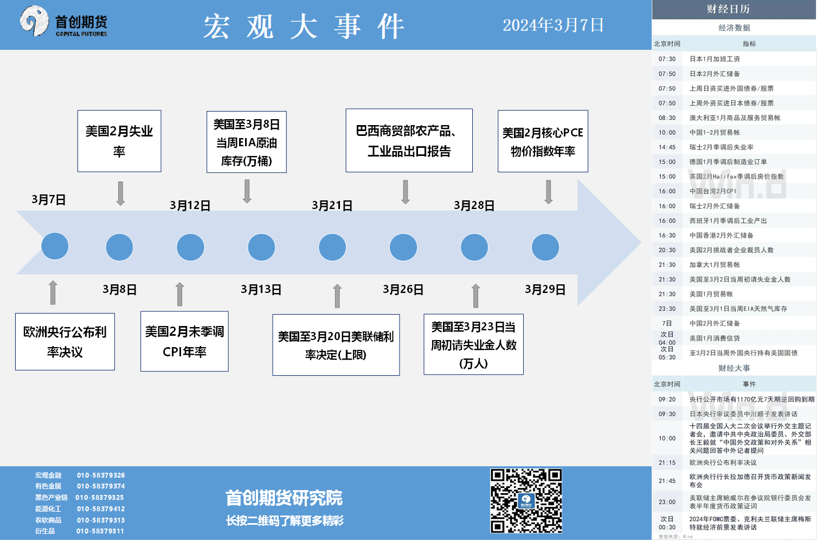817x541 pixels.
Task: Click the down arrow below 美国2月失业率 box
Action: click(120, 193)
